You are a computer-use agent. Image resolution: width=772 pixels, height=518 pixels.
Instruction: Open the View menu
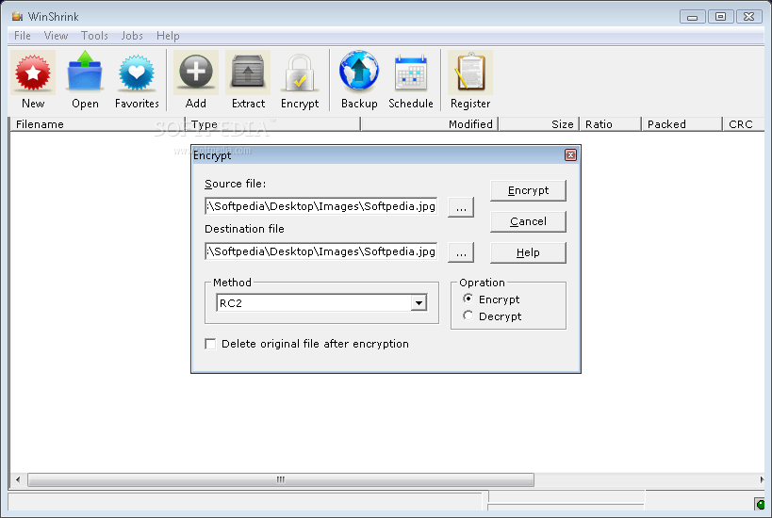click(x=56, y=36)
